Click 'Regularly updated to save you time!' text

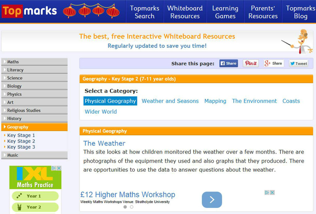(157, 46)
